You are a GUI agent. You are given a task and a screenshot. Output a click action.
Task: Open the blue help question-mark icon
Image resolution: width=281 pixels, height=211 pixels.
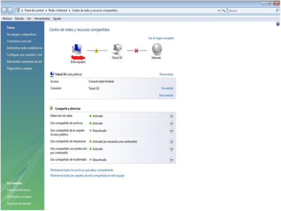click(278, 24)
